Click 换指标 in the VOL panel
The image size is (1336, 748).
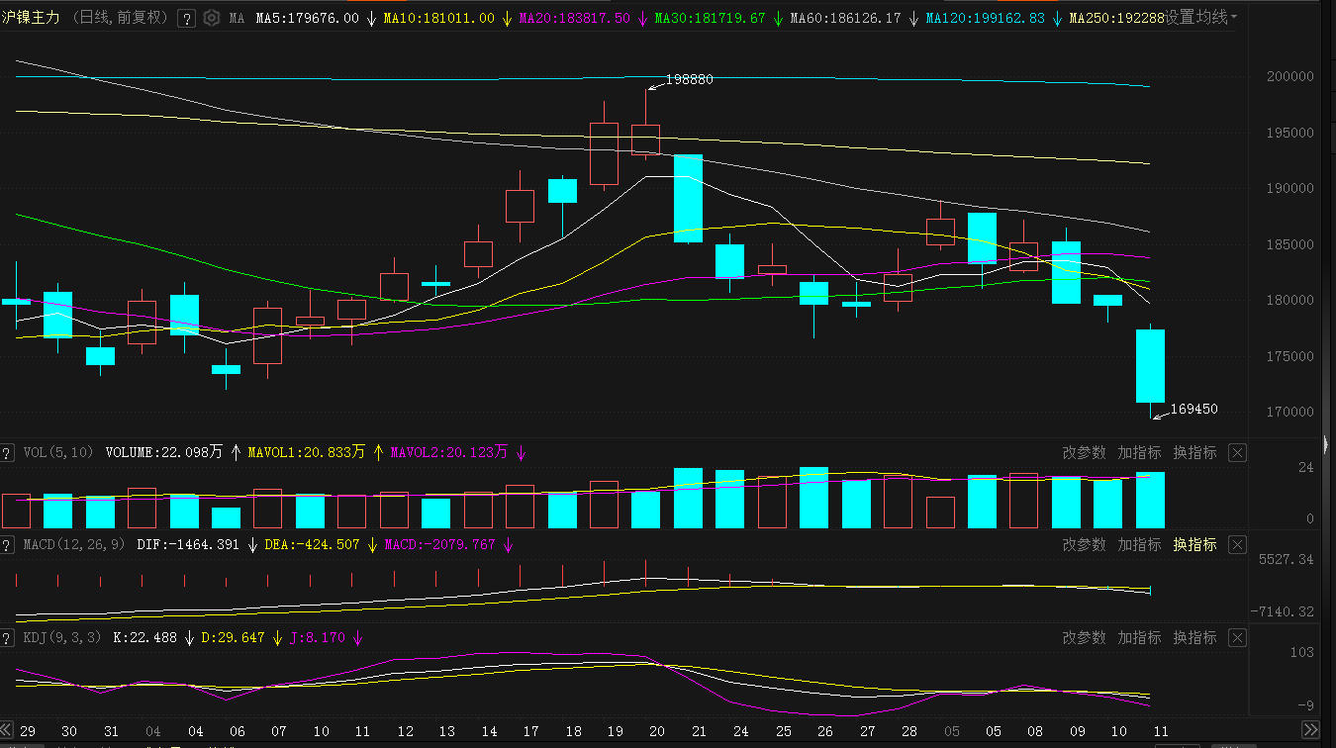(1194, 452)
